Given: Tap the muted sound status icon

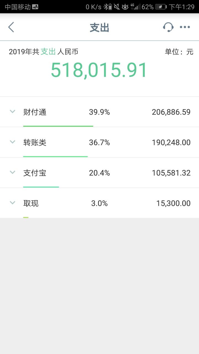Looking at the screenshot, I should click(x=117, y=7).
